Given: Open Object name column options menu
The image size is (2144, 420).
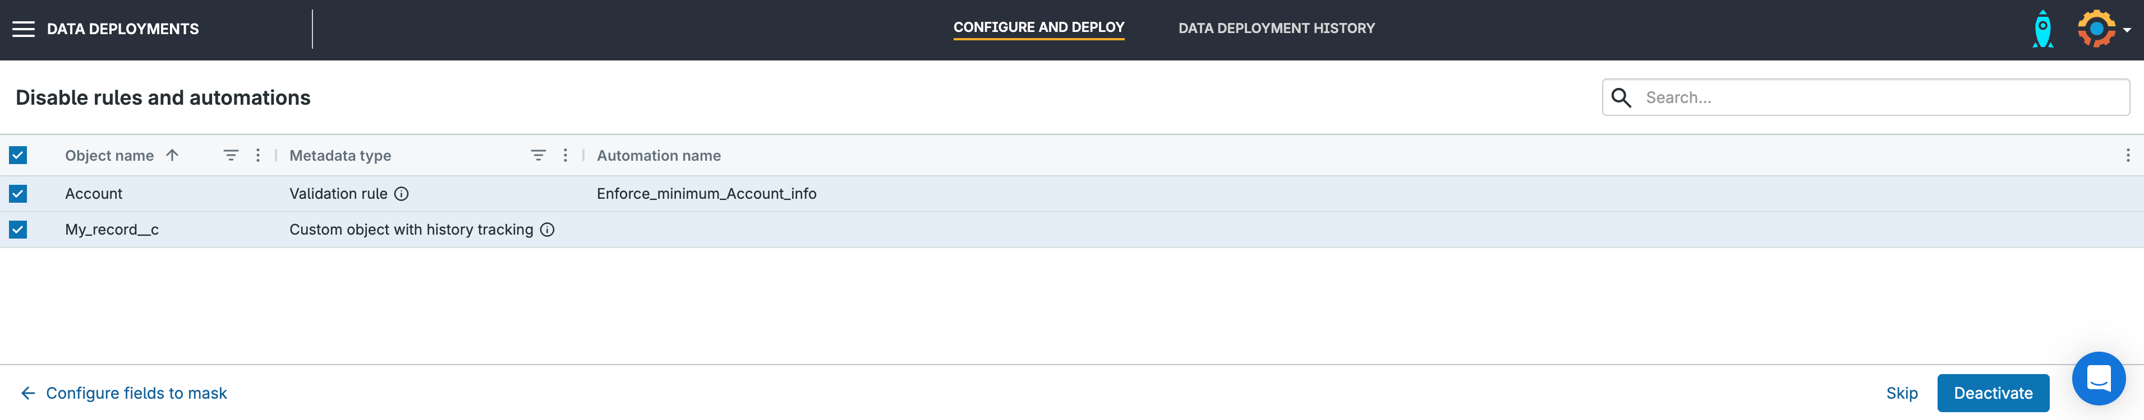Looking at the screenshot, I should click(258, 156).
